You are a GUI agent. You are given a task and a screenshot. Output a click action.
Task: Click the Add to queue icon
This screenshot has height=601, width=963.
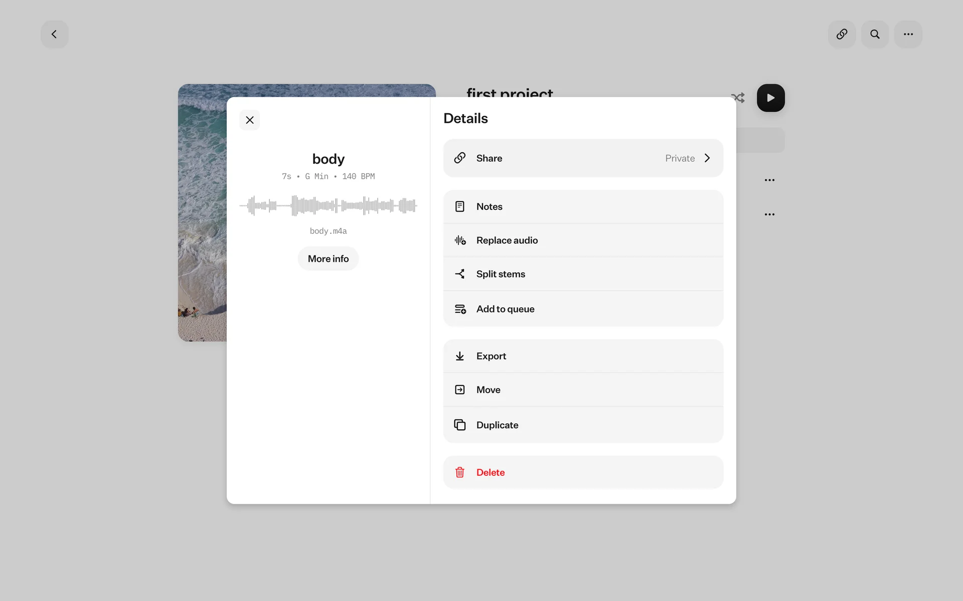point(460,309)
